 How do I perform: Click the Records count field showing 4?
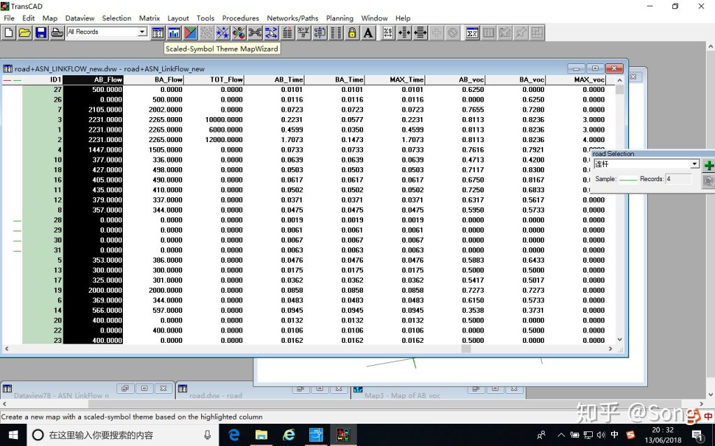click(x=678, y=179)
